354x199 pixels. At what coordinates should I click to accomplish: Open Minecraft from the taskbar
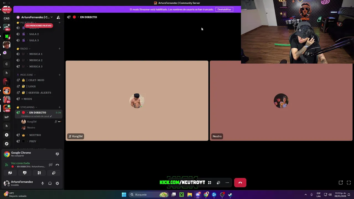click(x=181, y=195)
